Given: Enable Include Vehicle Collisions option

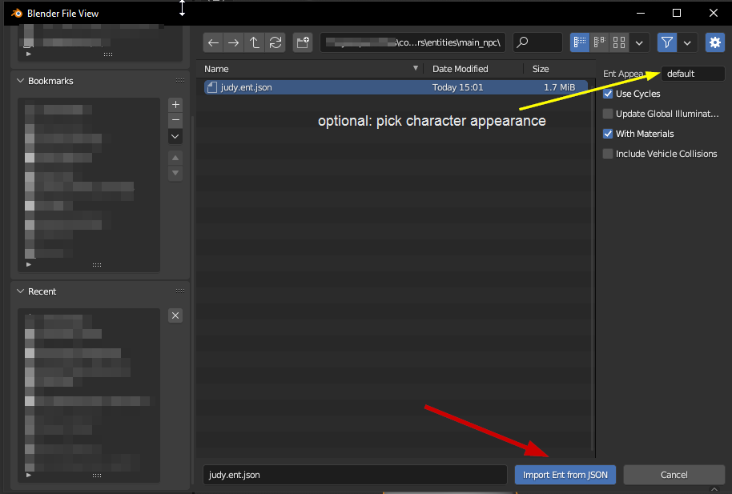Looking at the screenshot, I should click(608, 154).
